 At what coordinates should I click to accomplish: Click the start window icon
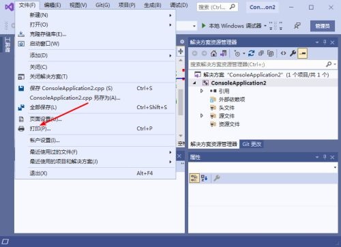pyautogui.click(x=21, y=44)
